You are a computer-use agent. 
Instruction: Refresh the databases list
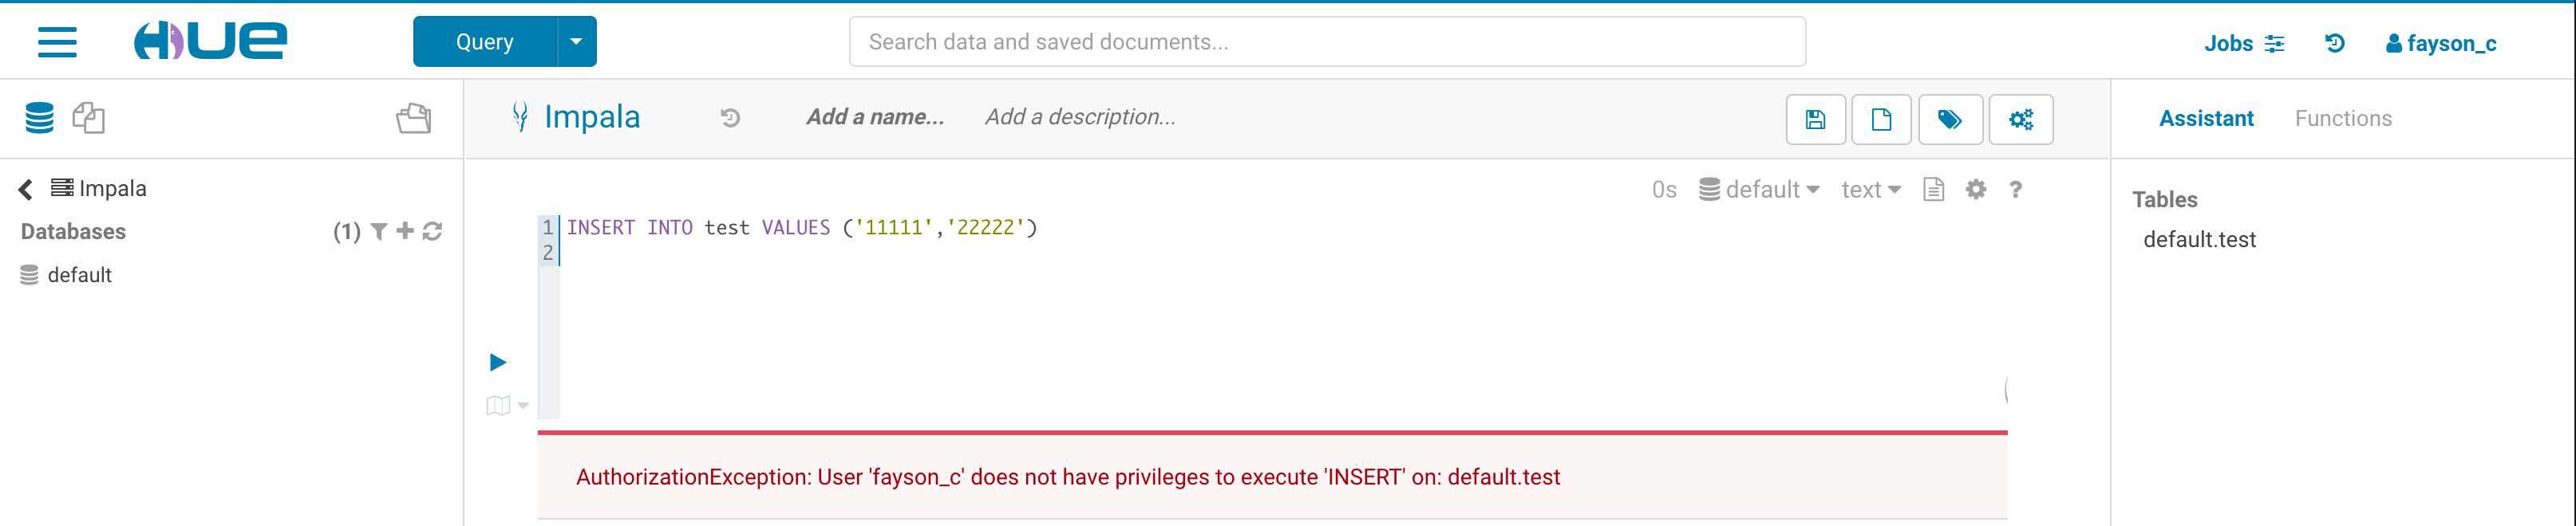pos(432,232)
